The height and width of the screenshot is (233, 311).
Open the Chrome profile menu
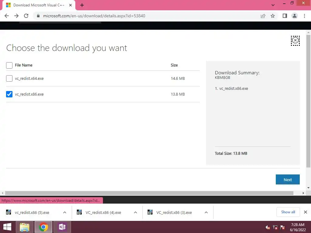(x=295, y=16)
